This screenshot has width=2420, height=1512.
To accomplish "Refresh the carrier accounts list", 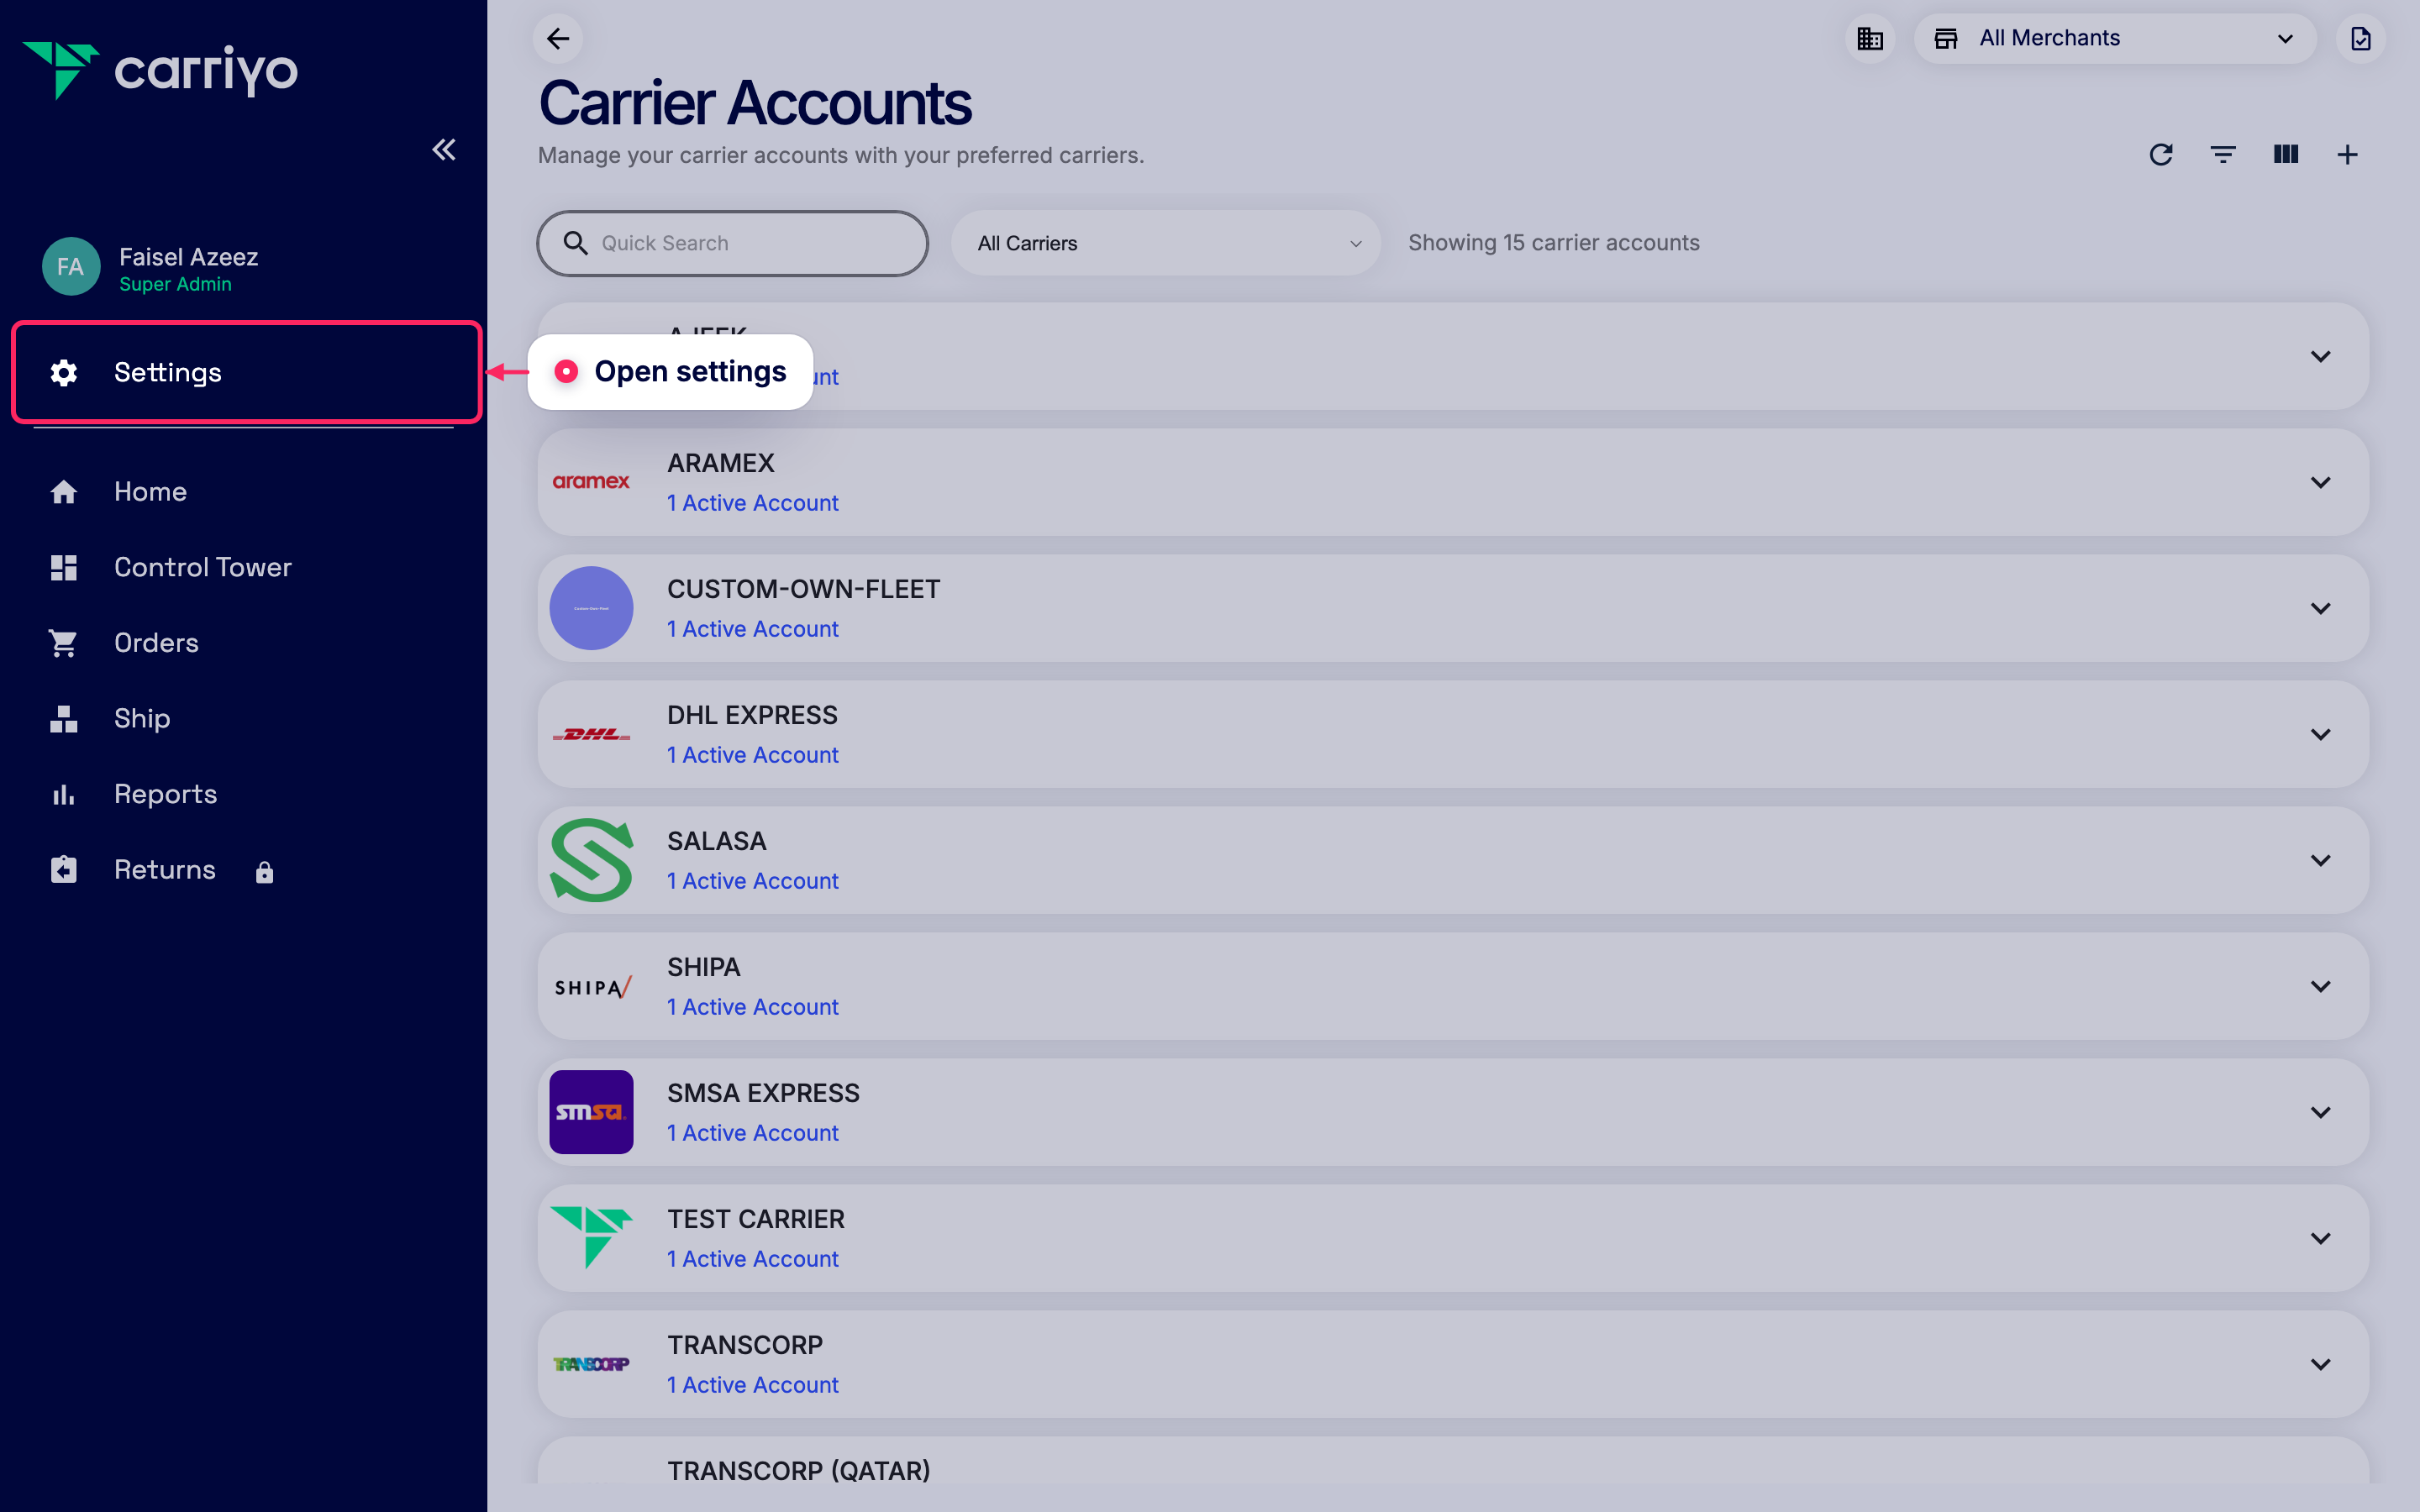I will [x=2161, y=154].
